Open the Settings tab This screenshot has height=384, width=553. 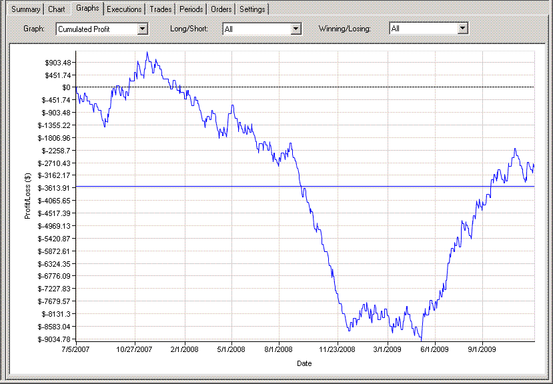[252, 9]
